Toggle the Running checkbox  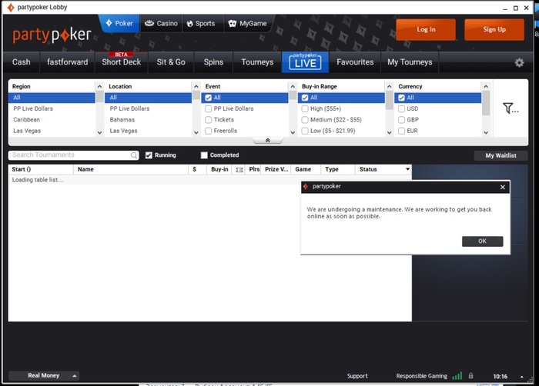coord(149,155)
